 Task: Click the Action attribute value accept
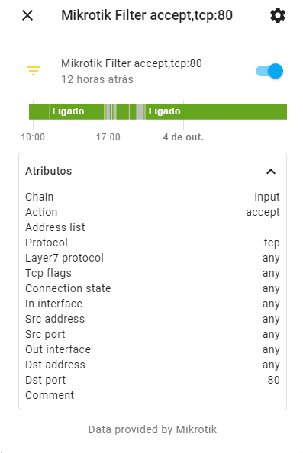[263, 212]
